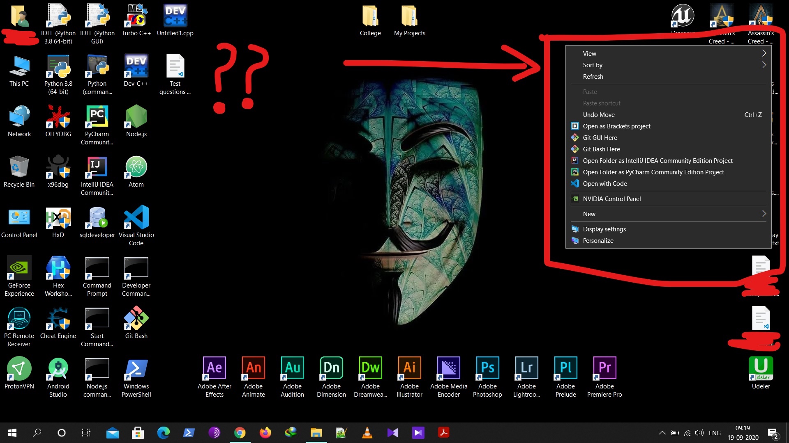Select the Visual Studio Code desktop shortcut

click(x=136, y=217)
